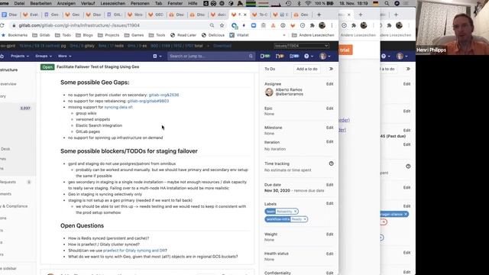Remove the workflow-infra Ready label

tap(305, 219)
